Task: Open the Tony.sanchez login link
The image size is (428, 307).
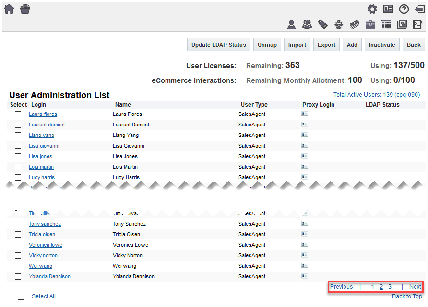Action: coord(45,224)
